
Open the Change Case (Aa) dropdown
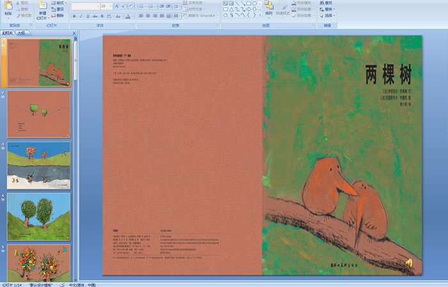click(118, 16)
